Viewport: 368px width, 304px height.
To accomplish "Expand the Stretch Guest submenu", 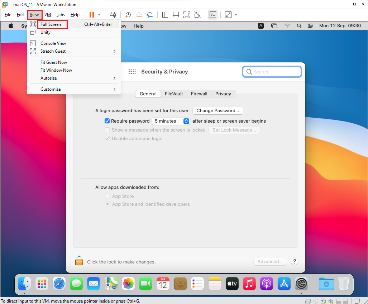I will pos(73,51).
